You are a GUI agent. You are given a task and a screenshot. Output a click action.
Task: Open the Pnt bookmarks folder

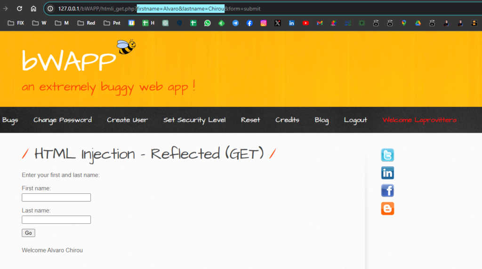click(x=112, y=23)
